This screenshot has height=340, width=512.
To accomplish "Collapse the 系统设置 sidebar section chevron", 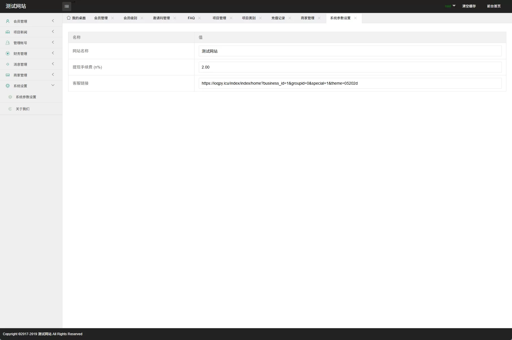I will point(53,85).
